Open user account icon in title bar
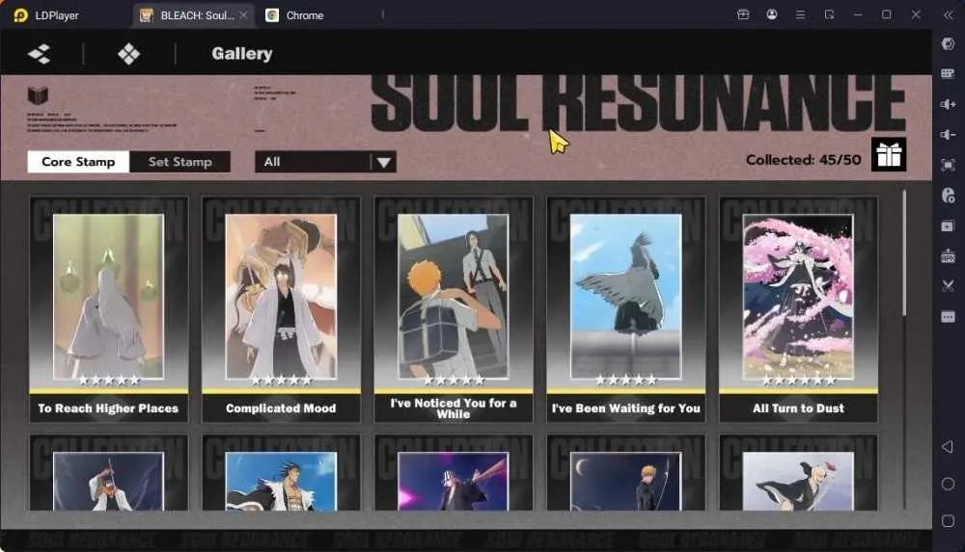This screenshot has height=552, width=965. pos(772,14)
